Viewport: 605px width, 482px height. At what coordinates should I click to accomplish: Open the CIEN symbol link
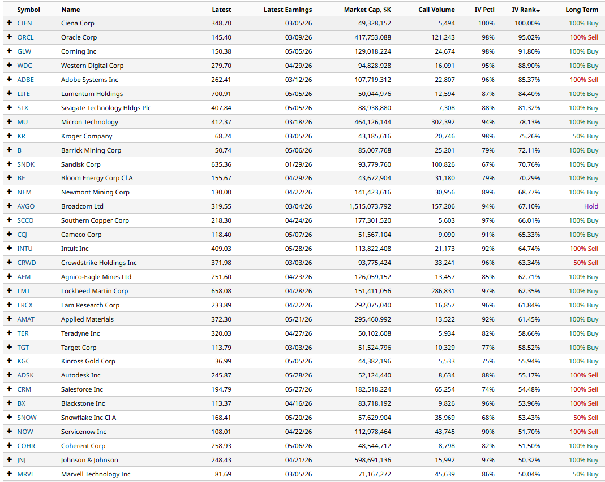point(24,23)
